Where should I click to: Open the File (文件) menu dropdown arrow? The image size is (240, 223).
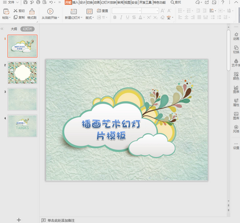point(17,2)
